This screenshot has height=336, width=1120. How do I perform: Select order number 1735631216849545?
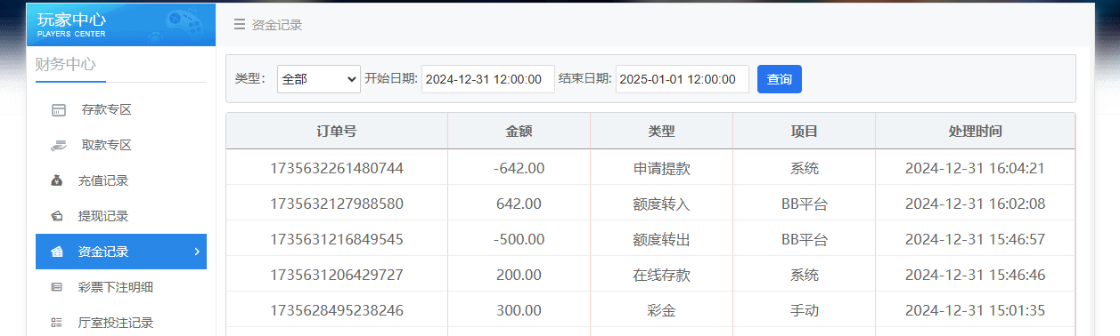(x=337, y=239)
